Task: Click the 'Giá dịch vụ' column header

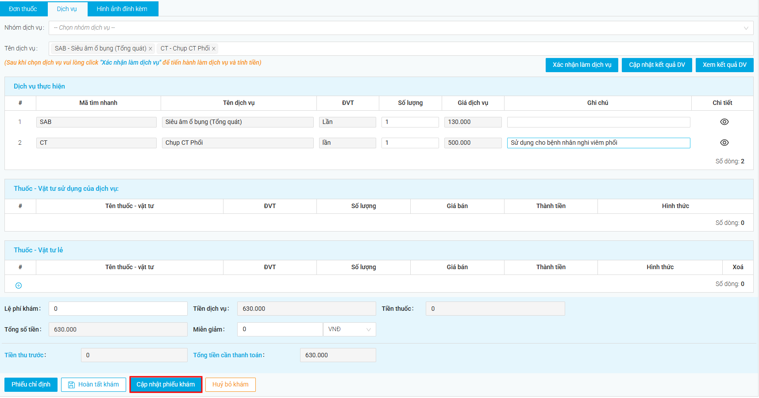Action: point(473,103)
